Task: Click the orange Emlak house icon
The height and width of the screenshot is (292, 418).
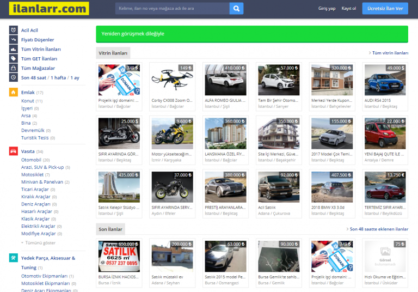Action: tap(13, 92)
